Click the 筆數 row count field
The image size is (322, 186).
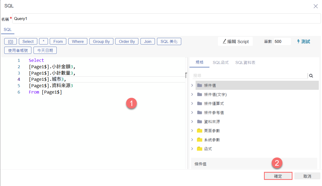pyautogui.click(x=282, y=42)
